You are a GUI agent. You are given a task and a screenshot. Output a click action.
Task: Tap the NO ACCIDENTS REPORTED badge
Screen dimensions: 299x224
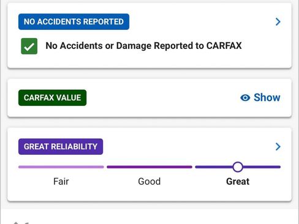[74, 21]
